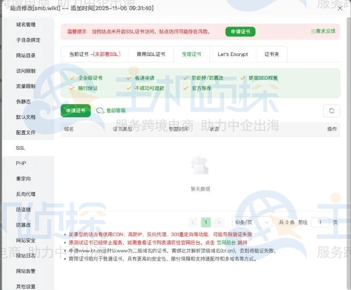The width and height of the screenshot is (351, 290).
Task: Click the 官方推荐 feature label
Action: (201, 88)
